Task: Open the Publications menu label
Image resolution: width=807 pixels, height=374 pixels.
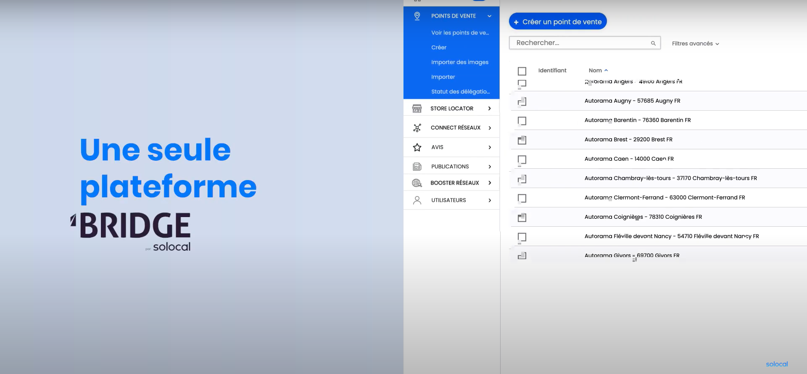Action: coord(450,167)
